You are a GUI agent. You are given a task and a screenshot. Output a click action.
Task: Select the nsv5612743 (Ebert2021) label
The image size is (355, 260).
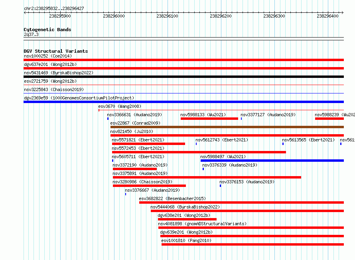[x=222, y=140]
